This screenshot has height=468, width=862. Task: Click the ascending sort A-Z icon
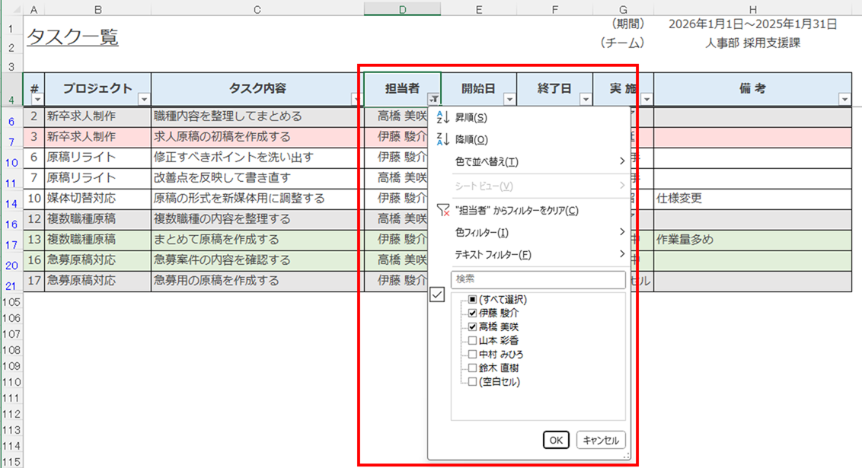coord(443,118)
